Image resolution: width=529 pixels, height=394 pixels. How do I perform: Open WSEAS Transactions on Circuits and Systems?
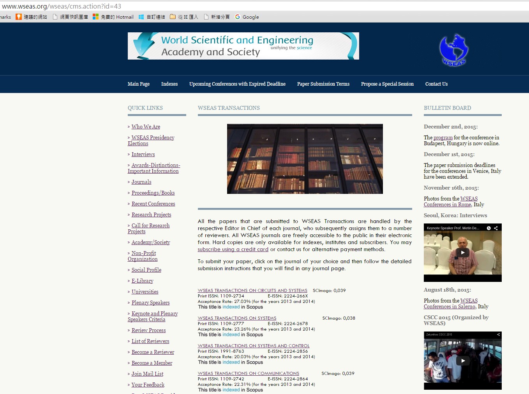tap(252, 290)
